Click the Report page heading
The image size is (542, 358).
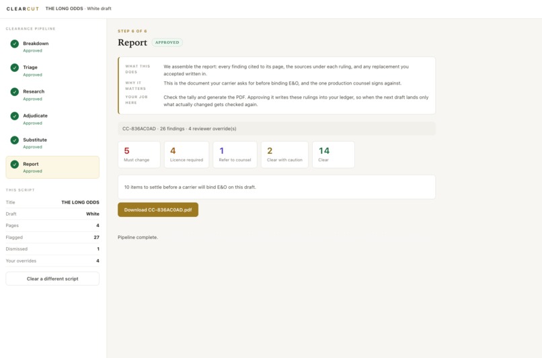click(132, 42)
